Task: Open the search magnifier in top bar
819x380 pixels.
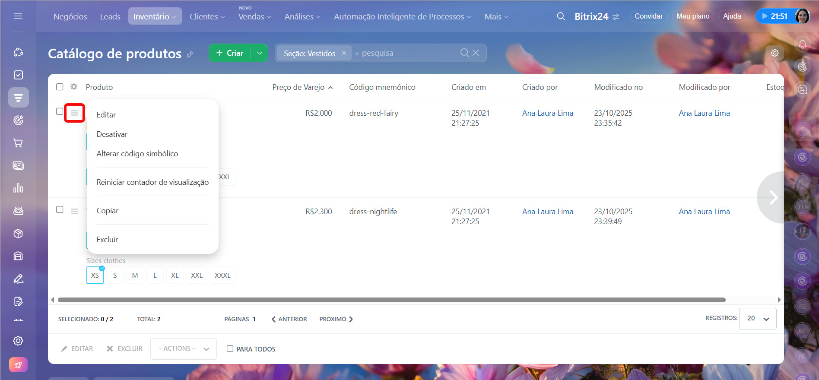Action: click(561, 16)
